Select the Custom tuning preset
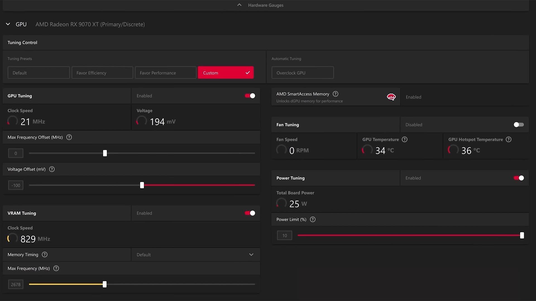This screenshot has height=301, width=536. click(226, 73)
